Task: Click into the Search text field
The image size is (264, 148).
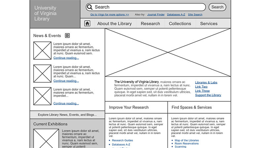Action: tap(146, 7)
